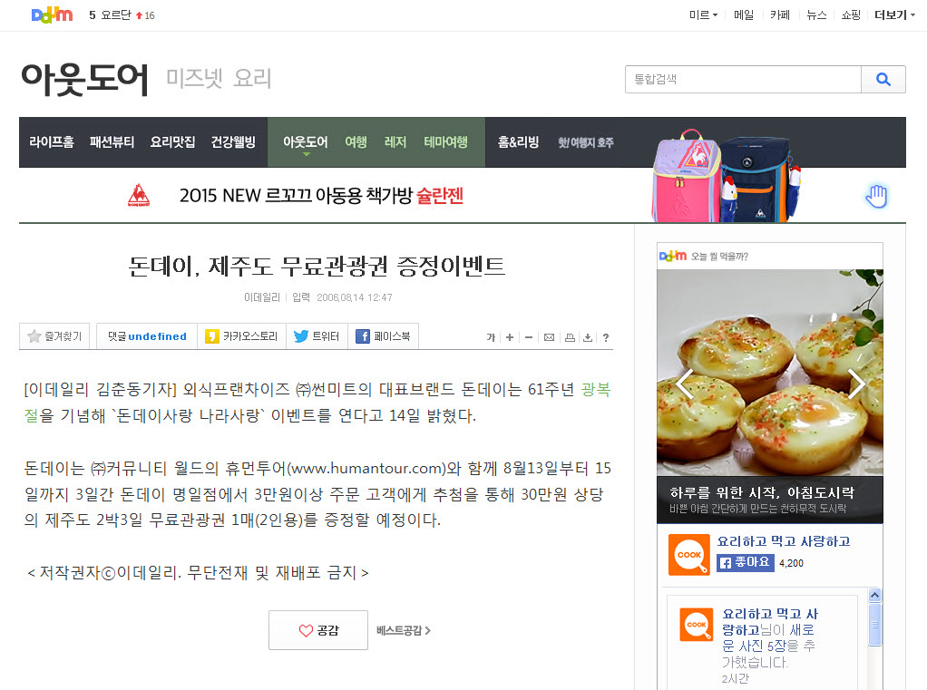
Task: Open the 요리맛집 menu tab
Action: [x=172, y=141]
